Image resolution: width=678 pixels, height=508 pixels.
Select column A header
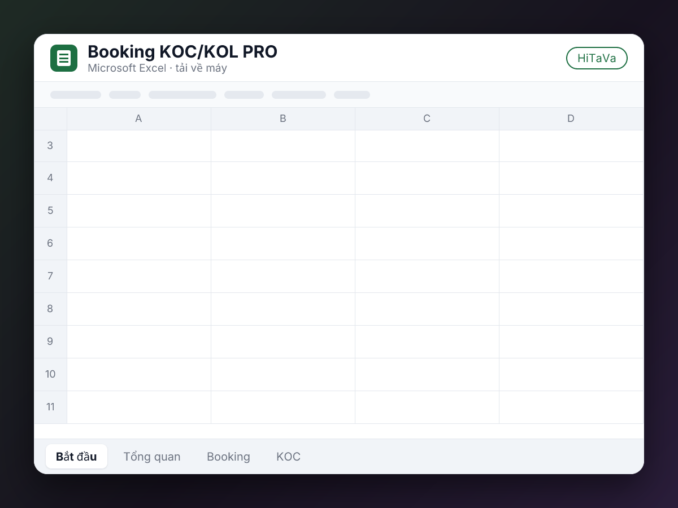139,119
